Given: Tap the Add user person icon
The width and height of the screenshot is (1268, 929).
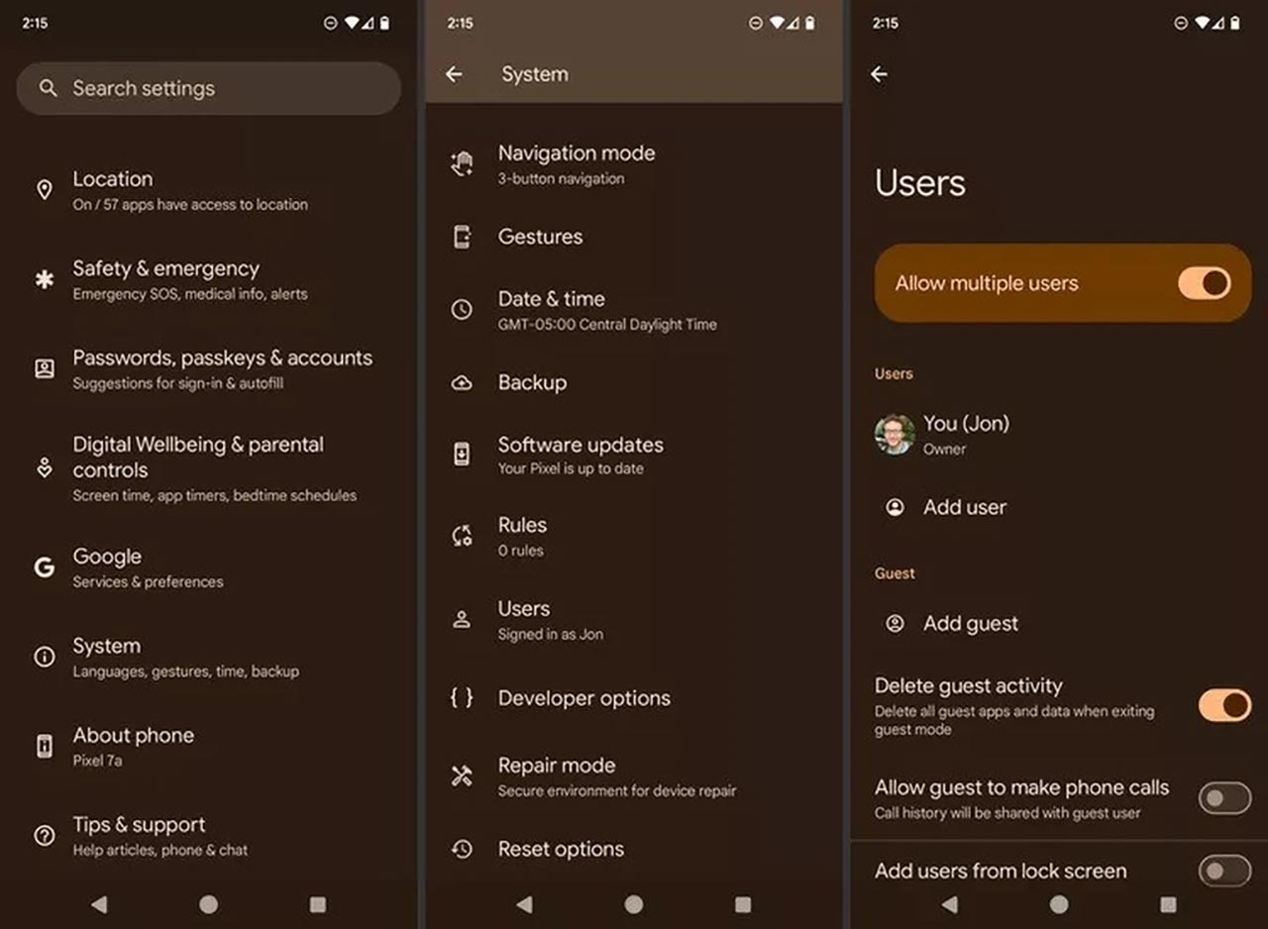Looking at the screenshot, I should point(895,507).
